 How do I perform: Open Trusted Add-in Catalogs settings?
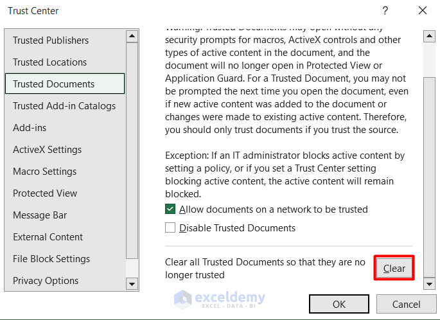point(64,106)
